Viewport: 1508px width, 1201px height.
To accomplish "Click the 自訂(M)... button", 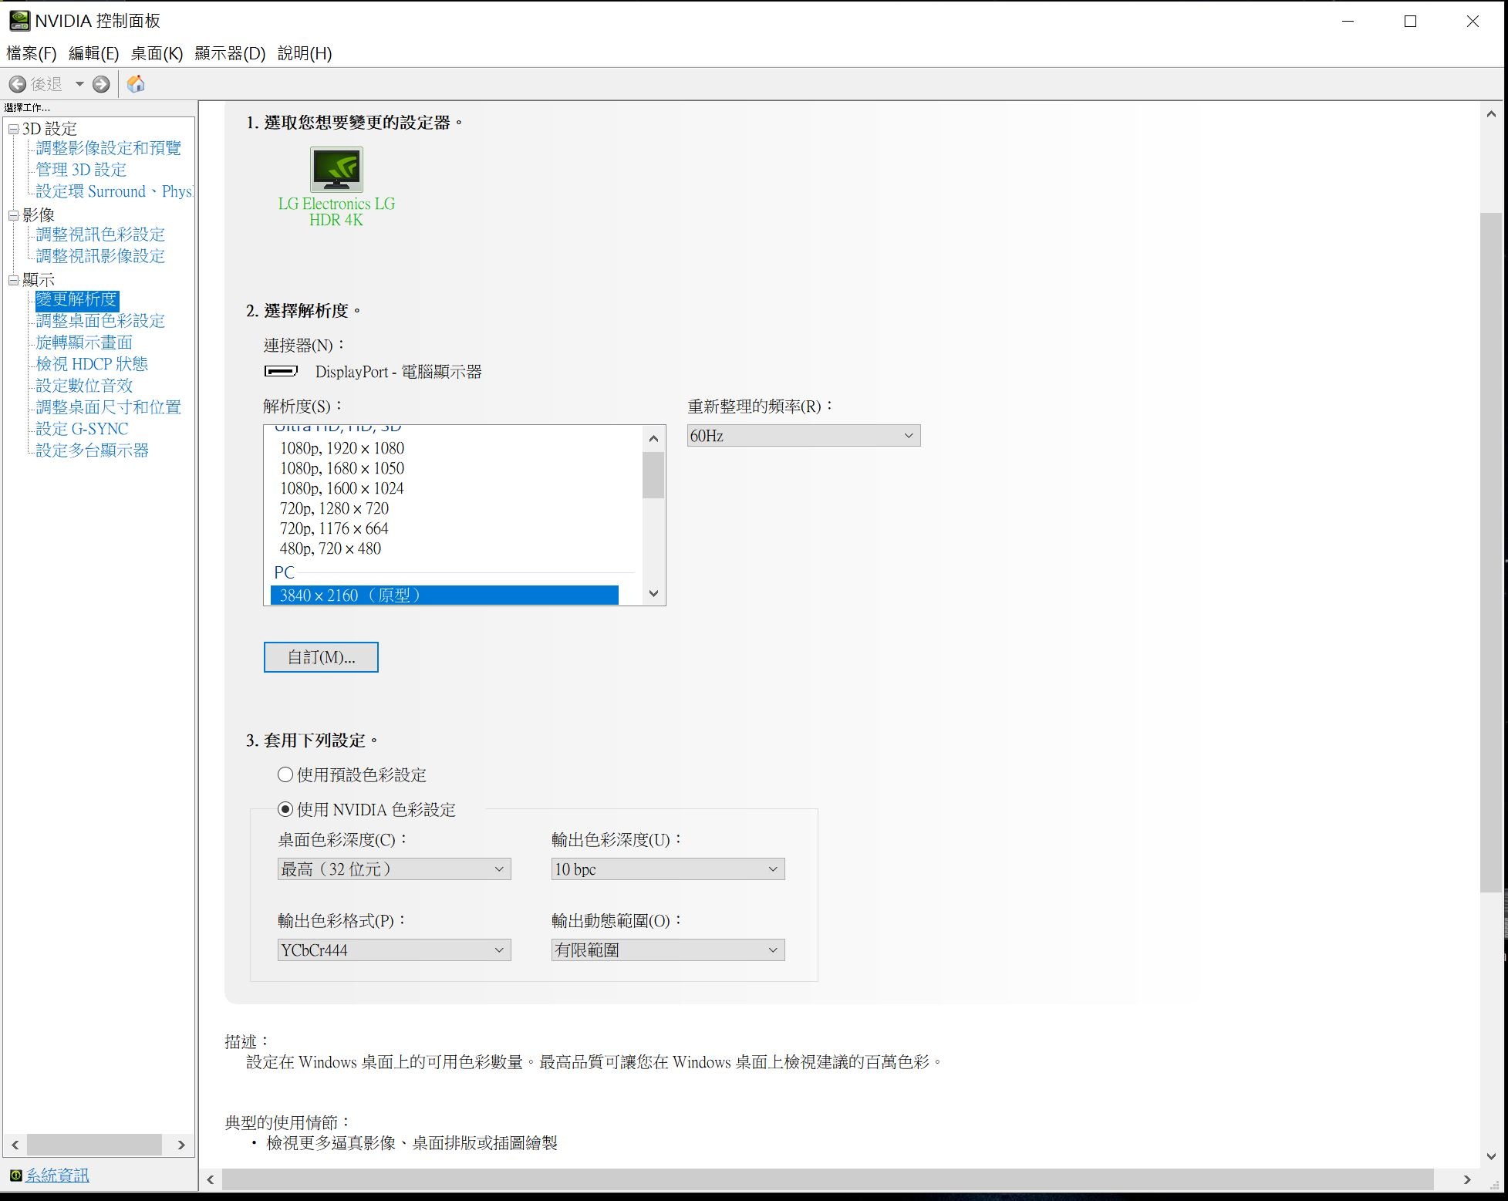I will click(x=321, y=657).
